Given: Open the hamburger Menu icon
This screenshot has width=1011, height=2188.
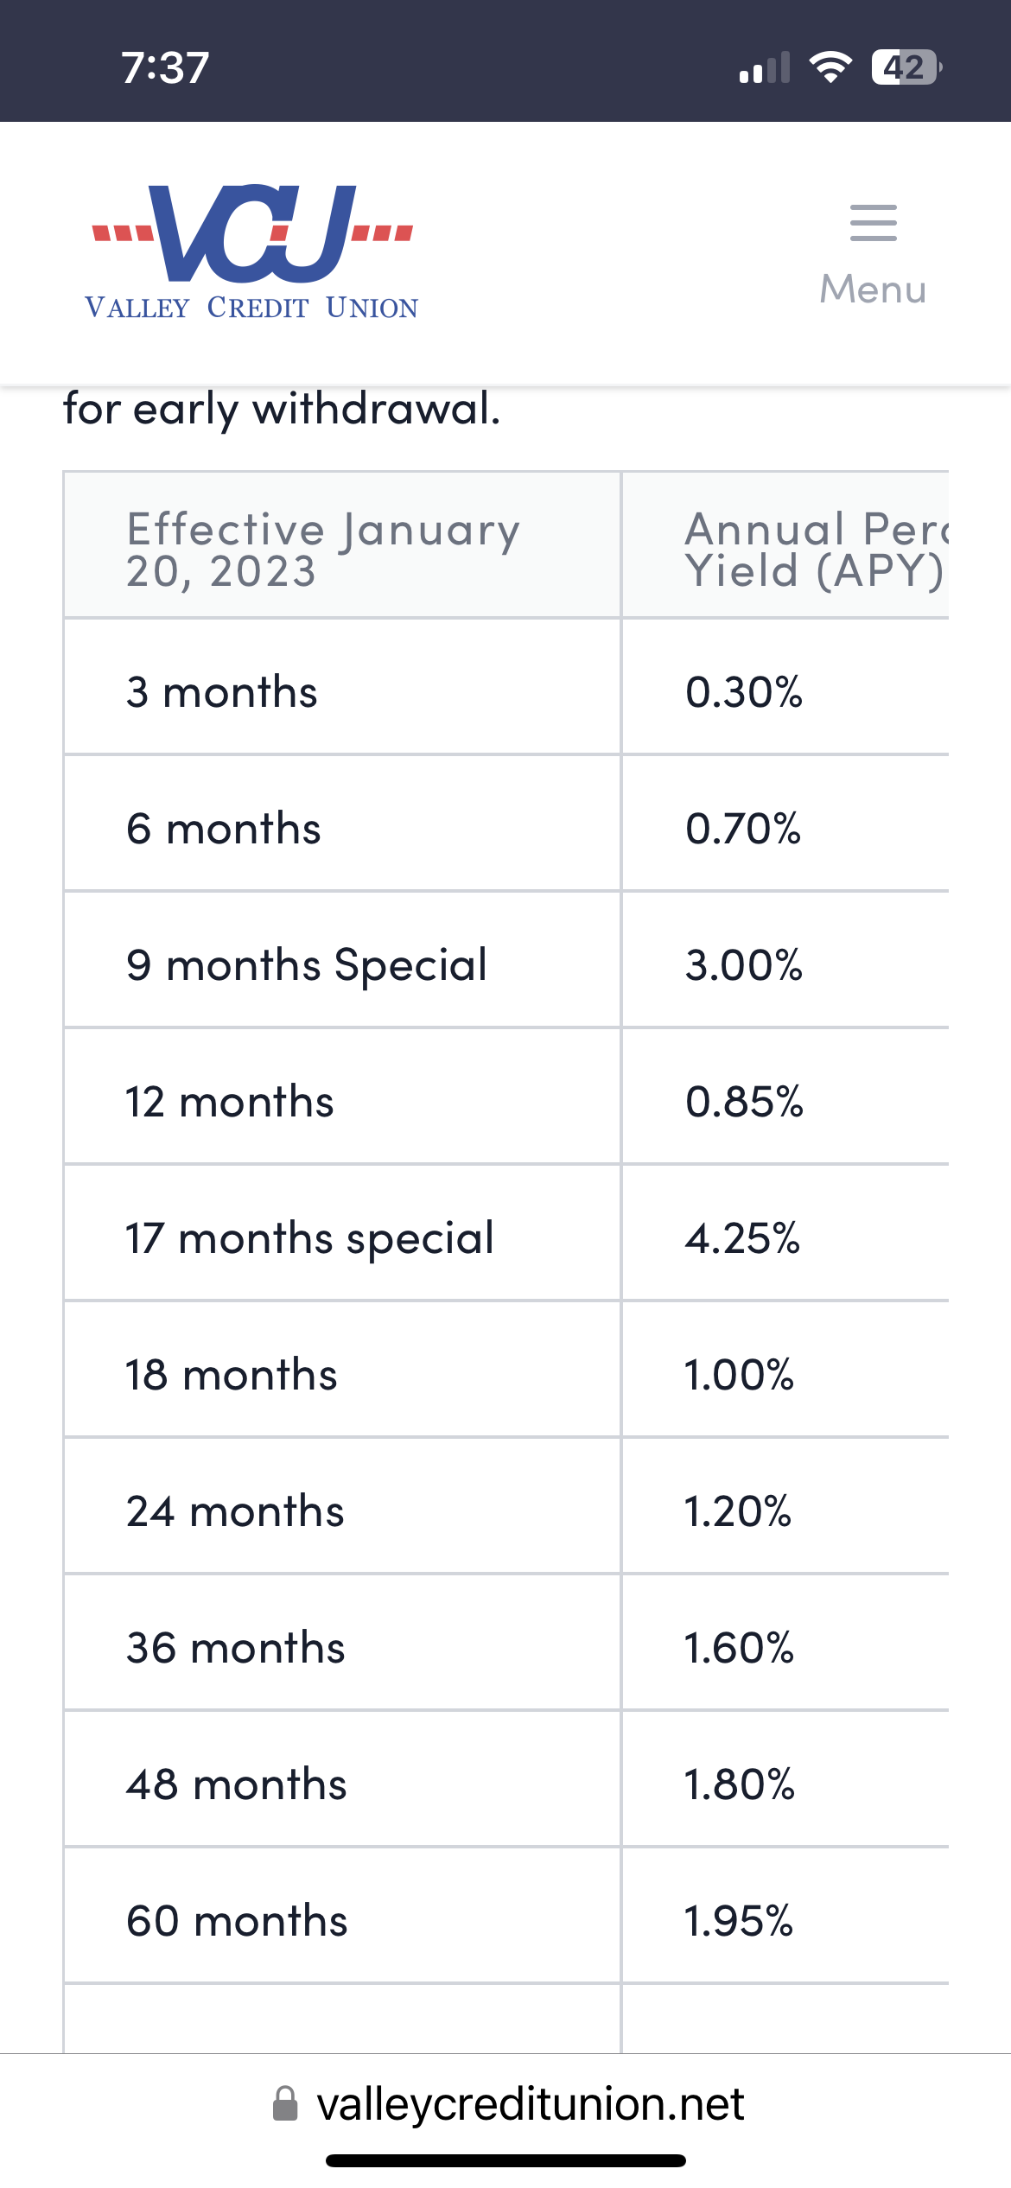Looking at the screenshot, I should click(x=873, y=224).
